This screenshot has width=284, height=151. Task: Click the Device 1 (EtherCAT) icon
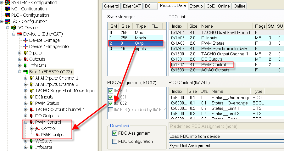click(19, 34)
